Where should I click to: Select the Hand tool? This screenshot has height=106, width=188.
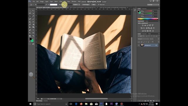30,36
